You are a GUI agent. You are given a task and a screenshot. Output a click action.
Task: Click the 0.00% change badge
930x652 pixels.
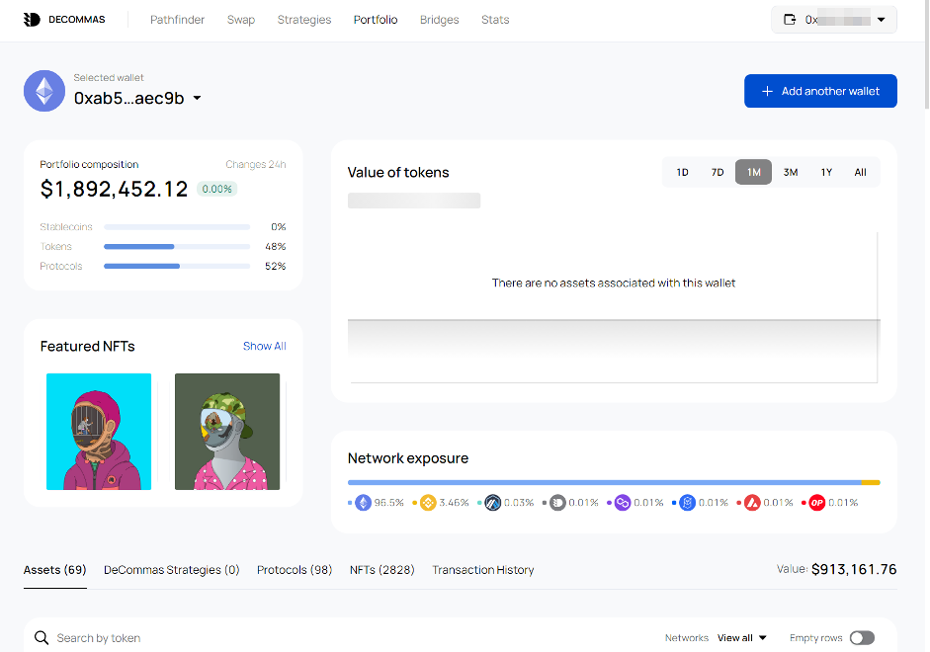[217, 189]
